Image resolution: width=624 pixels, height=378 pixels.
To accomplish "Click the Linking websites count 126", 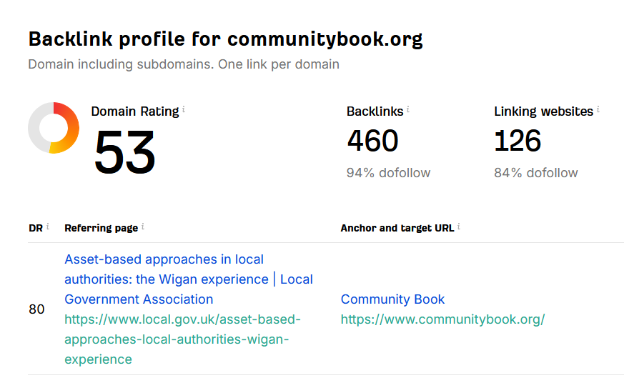I will [517, 141].
